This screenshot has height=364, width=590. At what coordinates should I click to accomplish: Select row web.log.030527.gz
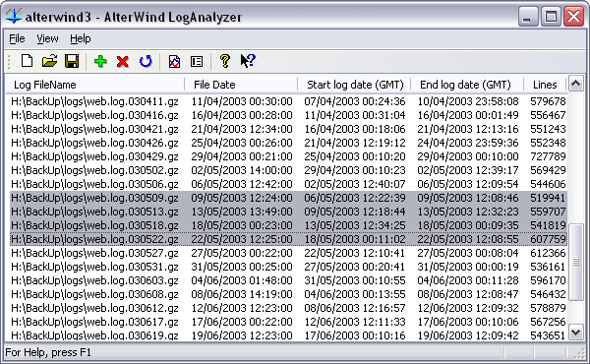[288, 253]
